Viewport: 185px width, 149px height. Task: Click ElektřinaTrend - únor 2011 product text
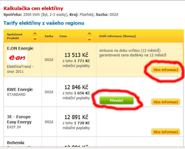tap(20, 69)
